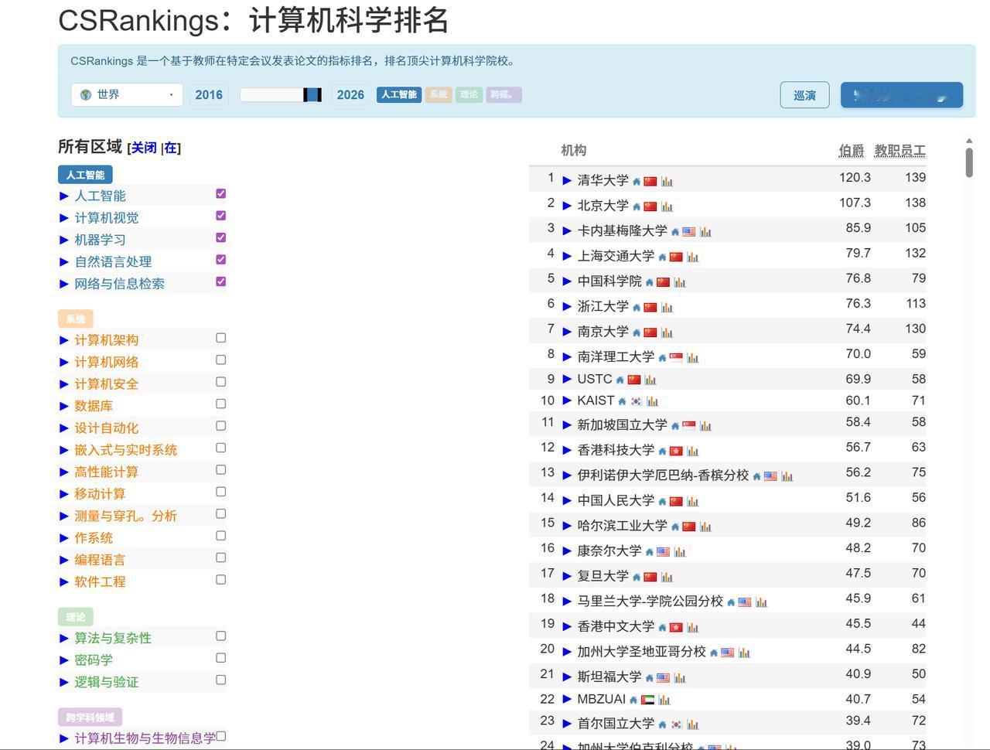
Task: Check the 算法与复杂性 checkbox
Action: 221,636
